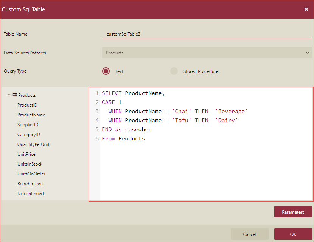Open the Products dataset selector chevron
314x242 pixels.
(308, 53)
